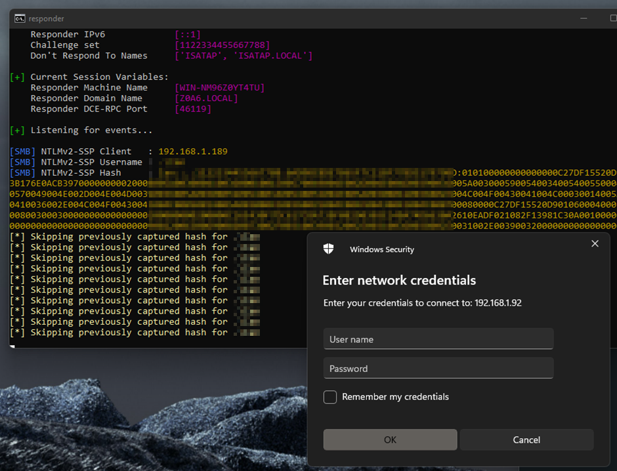Maximize the responder window
The height and width of the screenshot is (471, 617).
coord(613,18)
